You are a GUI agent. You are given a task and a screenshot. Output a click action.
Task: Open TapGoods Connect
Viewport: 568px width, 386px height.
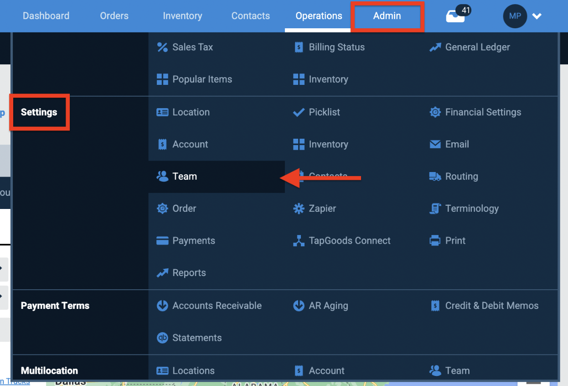tap(350, 241)
